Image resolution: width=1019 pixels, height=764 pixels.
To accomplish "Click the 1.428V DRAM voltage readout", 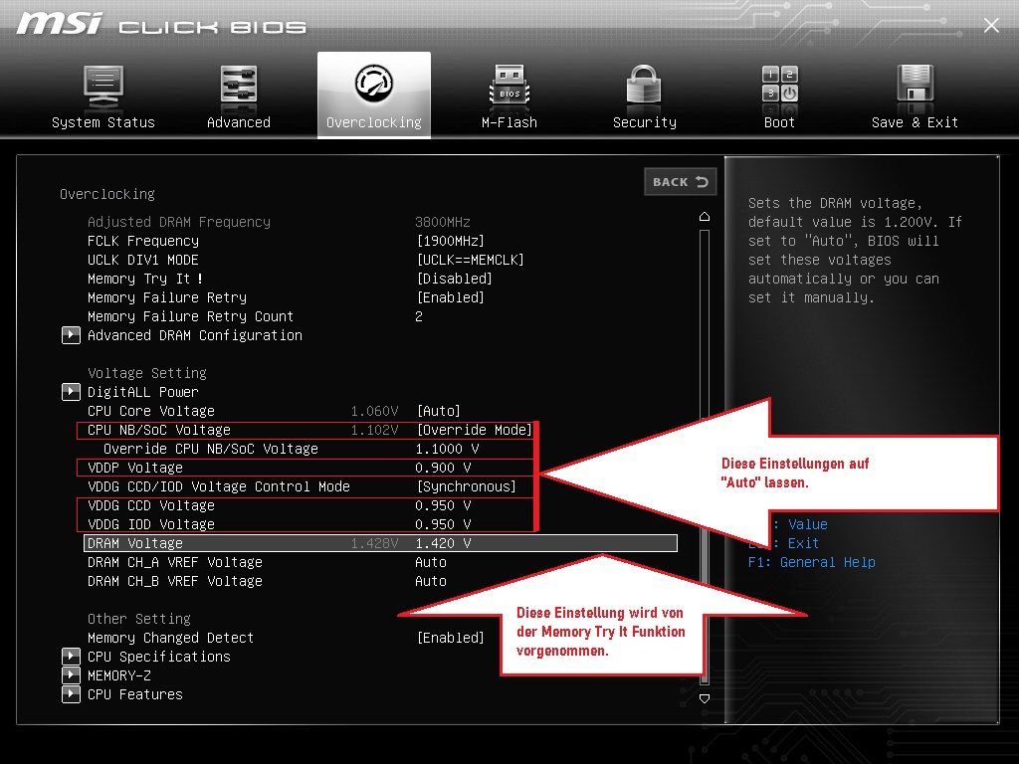I will click(374, 543).
